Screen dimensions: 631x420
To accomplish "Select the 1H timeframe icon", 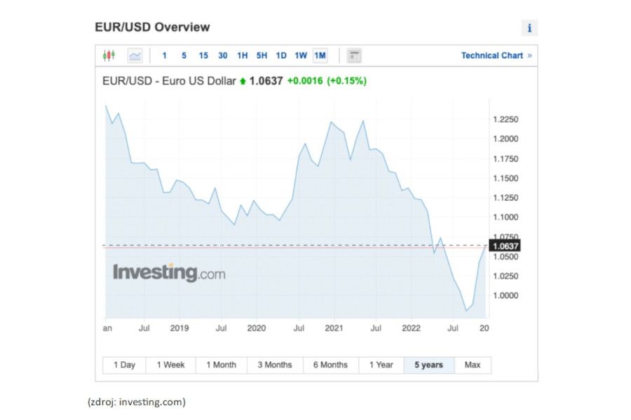I will pyautogui.click(x=242, y=55).
